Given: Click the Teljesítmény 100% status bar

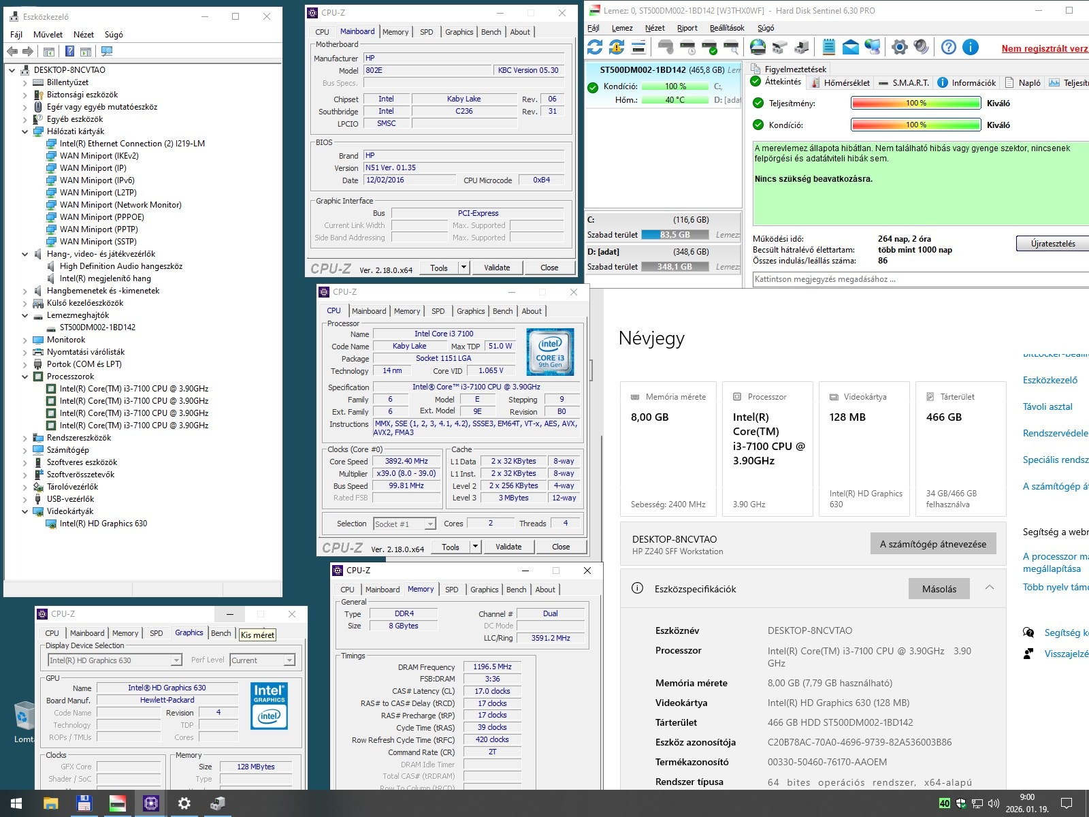Looking at the screenshot, I should (915, 103).
